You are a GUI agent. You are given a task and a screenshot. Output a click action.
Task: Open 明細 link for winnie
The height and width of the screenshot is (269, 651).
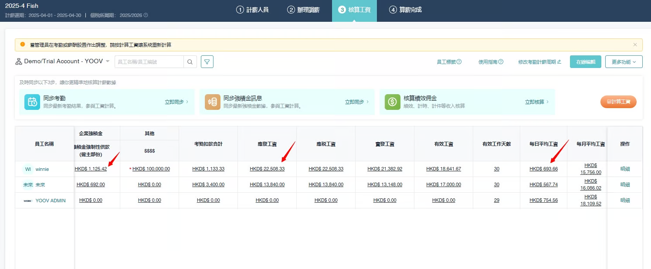tap(625, 169)
